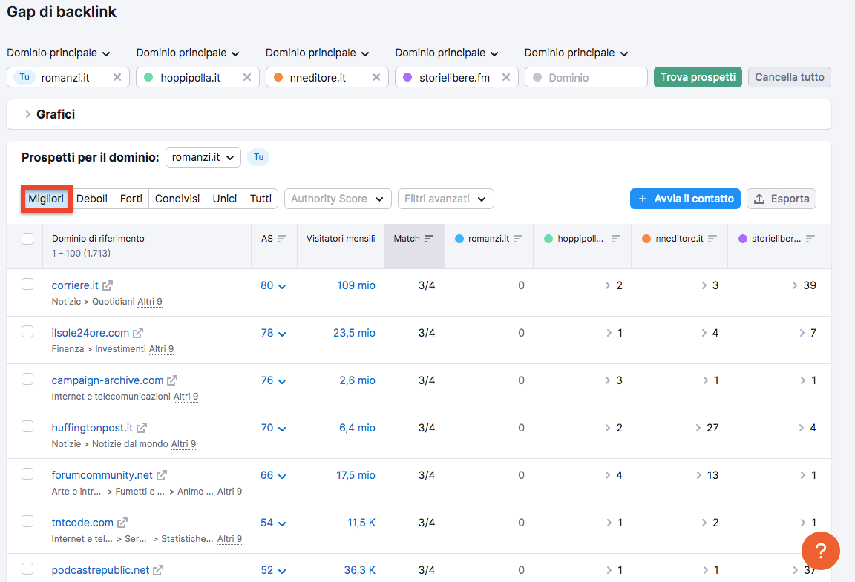855x582 pixels.
Task: Sort by the AS column icon
Action: pos(282,239)
